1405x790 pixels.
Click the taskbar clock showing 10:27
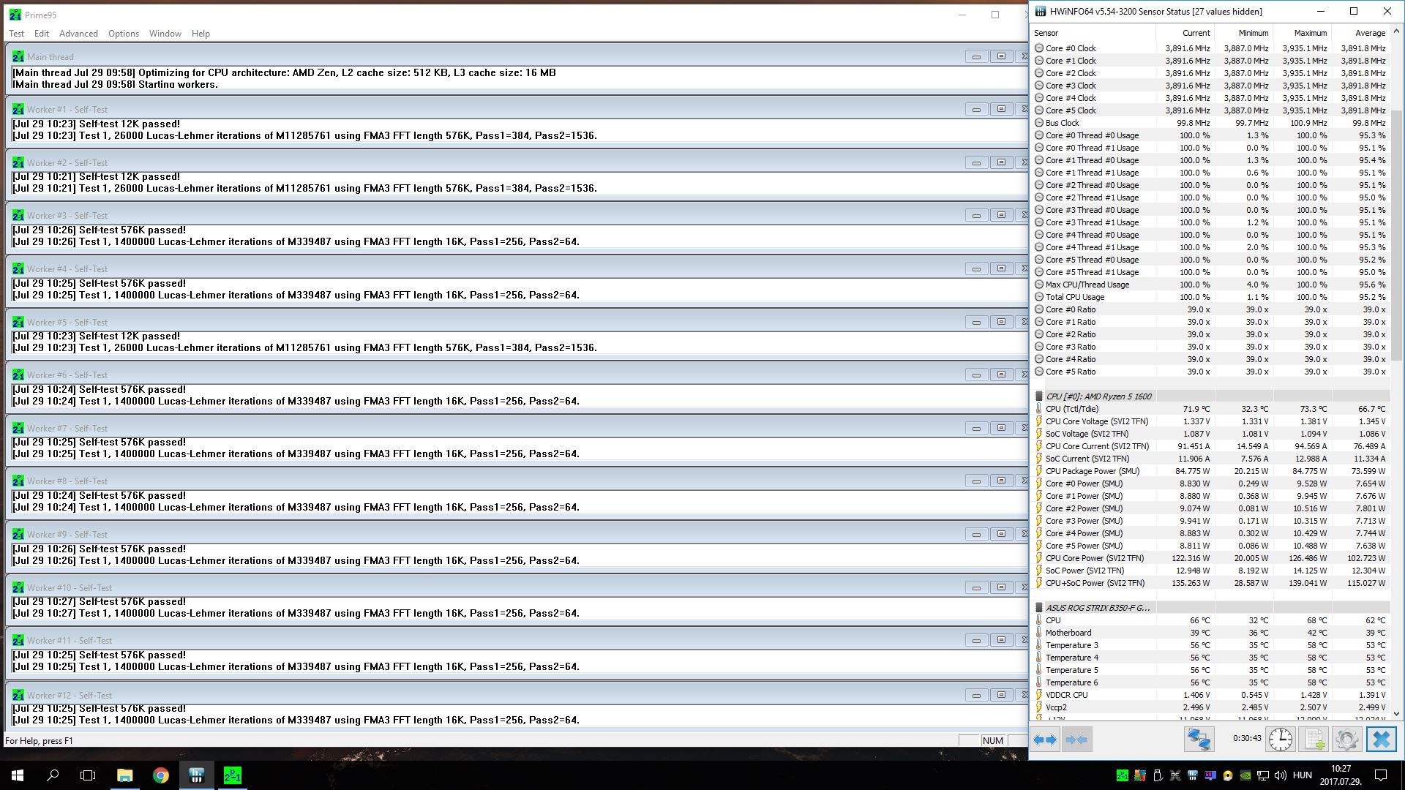1341,775
